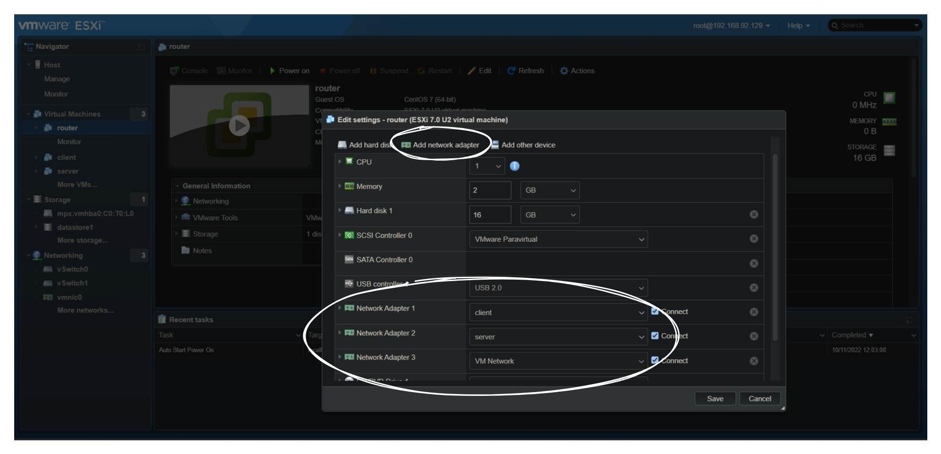Open the More VMs link
The width and height of the screenshot is (941, 454).
click(x=77, y=185)
